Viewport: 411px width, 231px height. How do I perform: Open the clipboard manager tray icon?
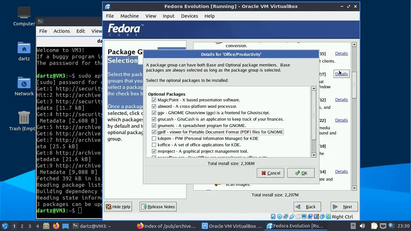click(374, 226)
